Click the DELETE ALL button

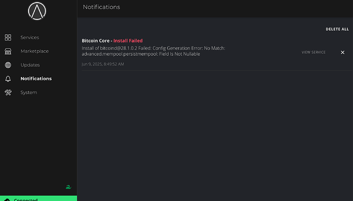point(337,29)
